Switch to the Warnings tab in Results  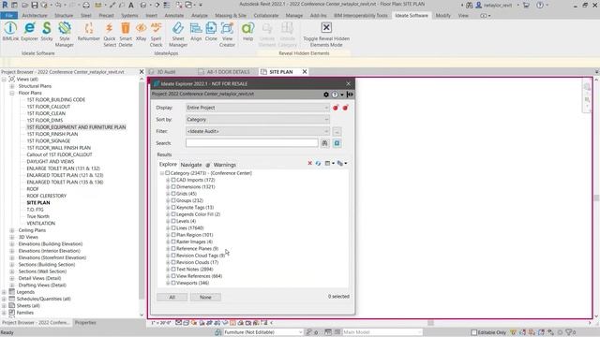(225, 165)
